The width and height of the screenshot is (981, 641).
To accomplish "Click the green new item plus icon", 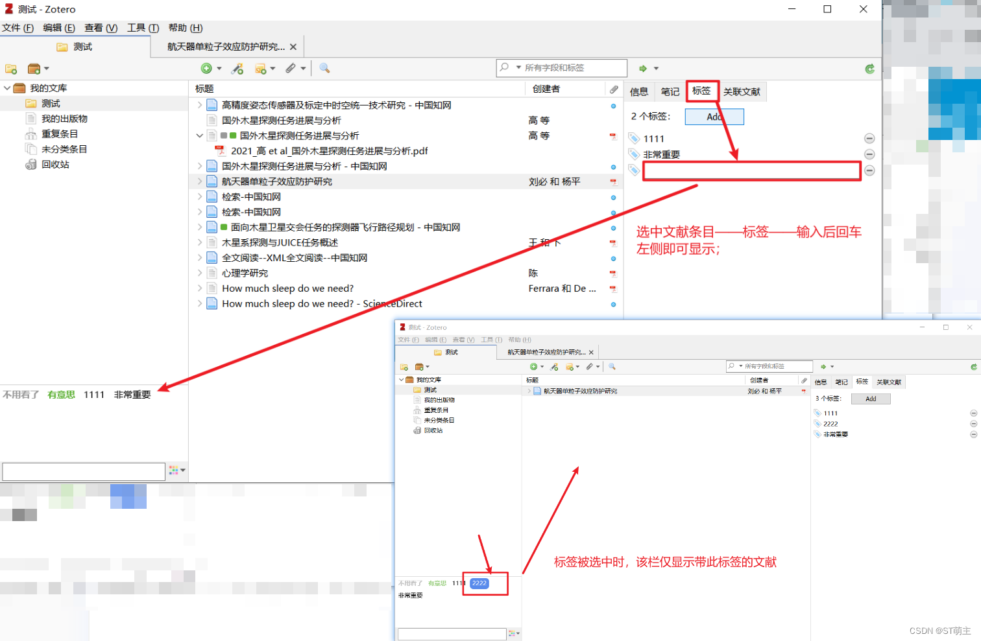I will click(206, 68).
